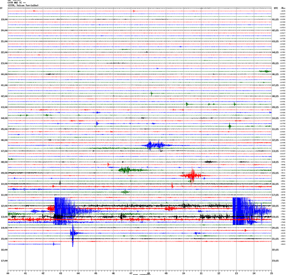
Task: Click the 03 minute tick on the bottom axis
Action: [60, 273]
